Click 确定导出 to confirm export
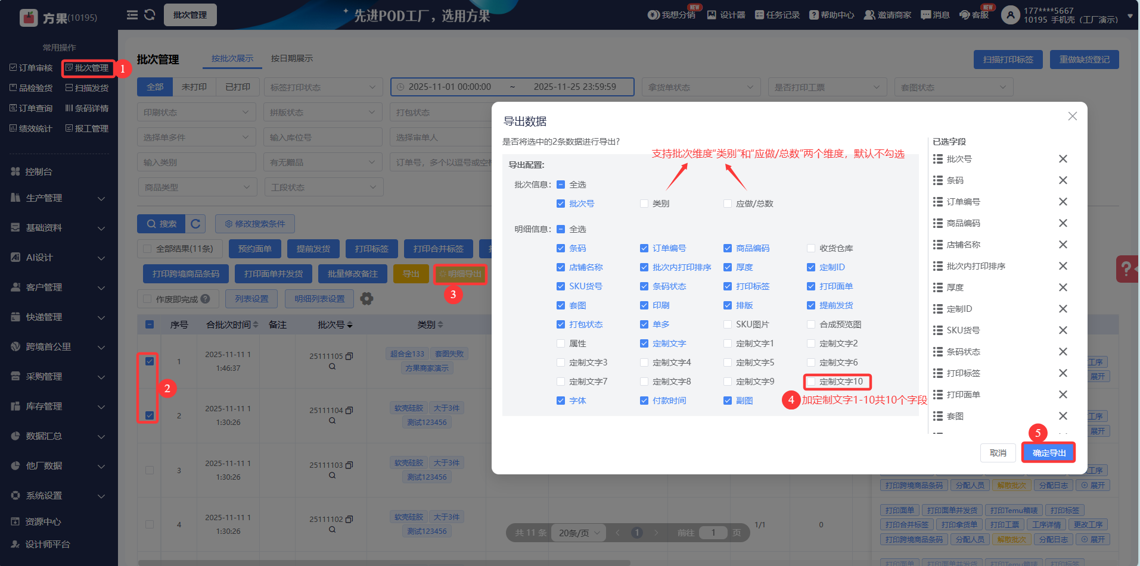Screen dimensions: 1140x566 tap(1049, 453)
